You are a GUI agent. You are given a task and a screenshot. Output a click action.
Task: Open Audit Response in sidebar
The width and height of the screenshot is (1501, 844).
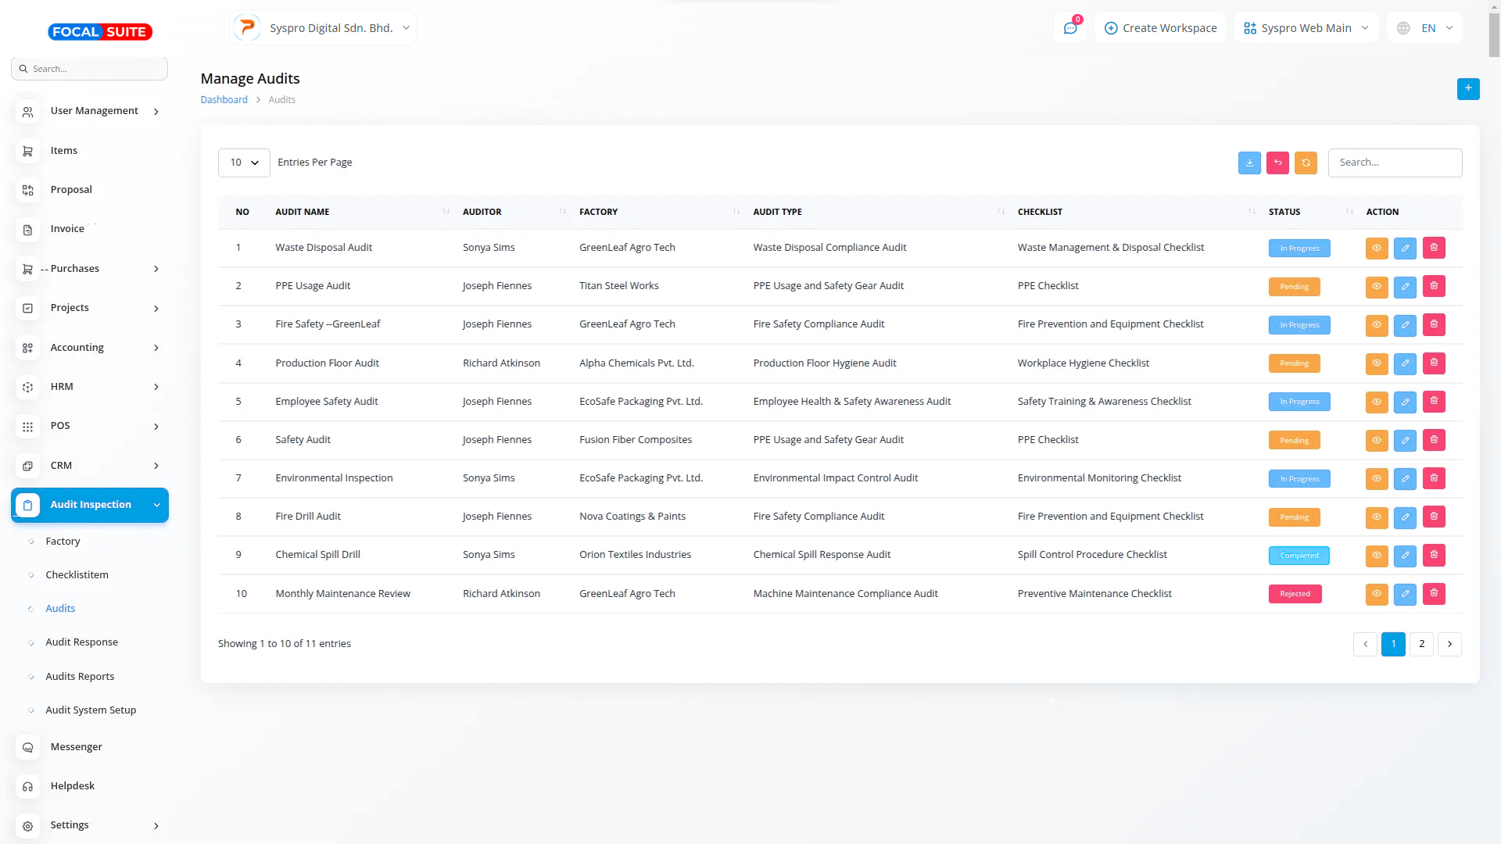tap(81, 642)
